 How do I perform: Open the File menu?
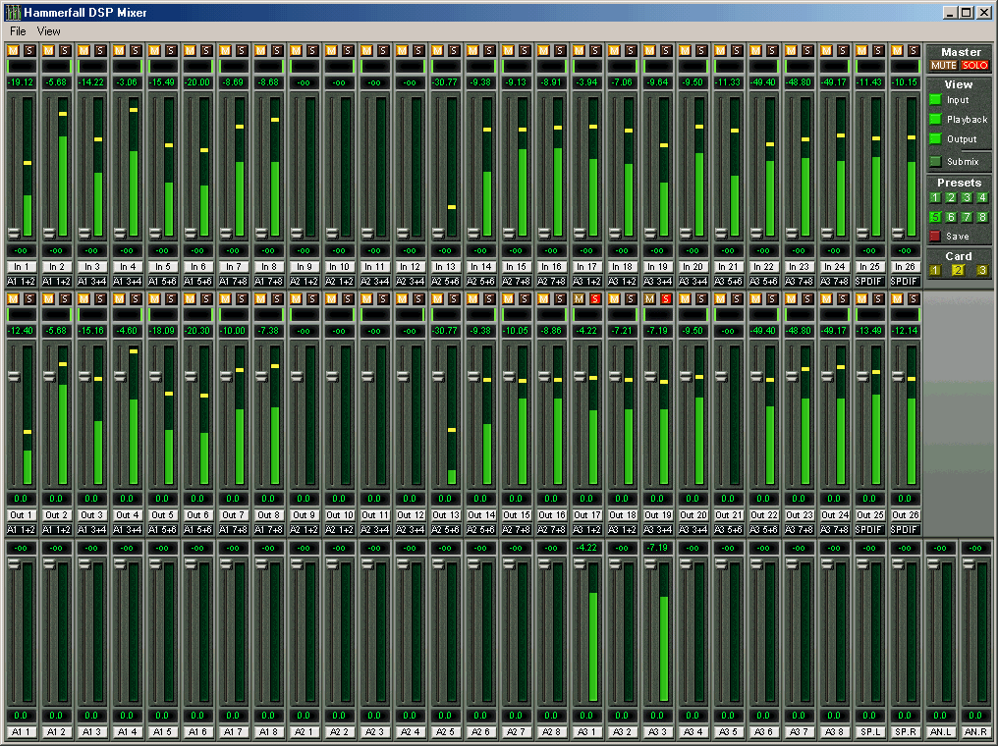click(18, 31)
